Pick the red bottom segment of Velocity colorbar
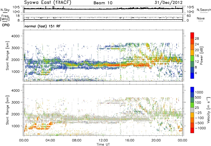This screenshot has width=211, height=146. coord(192,130)
